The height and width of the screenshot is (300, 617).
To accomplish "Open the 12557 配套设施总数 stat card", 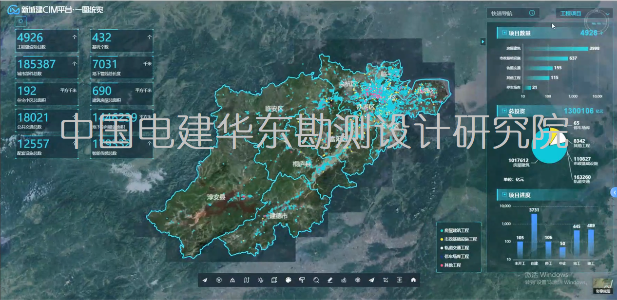I will click(47, 148).
